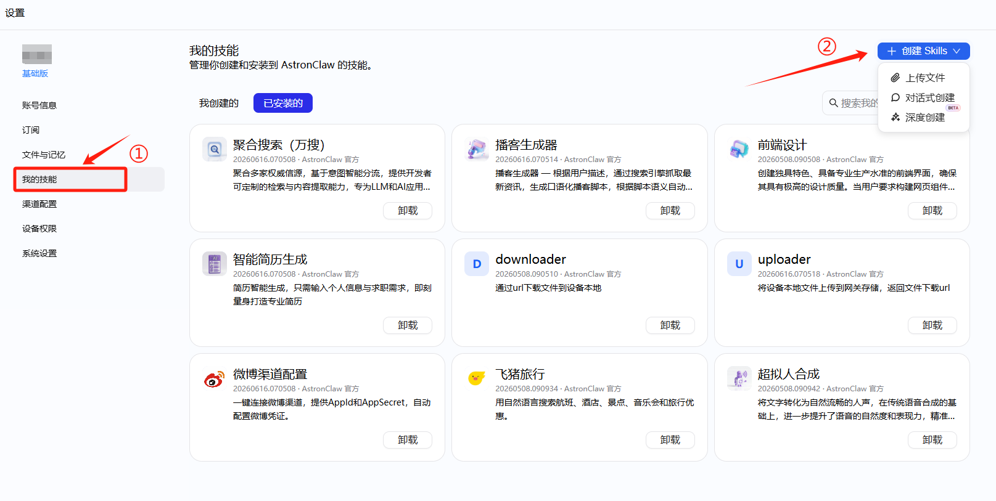This screenshot has height=501, width=996.
Task: Click the 智能简历生成 skill icon
Action: (x=215, y=264)
